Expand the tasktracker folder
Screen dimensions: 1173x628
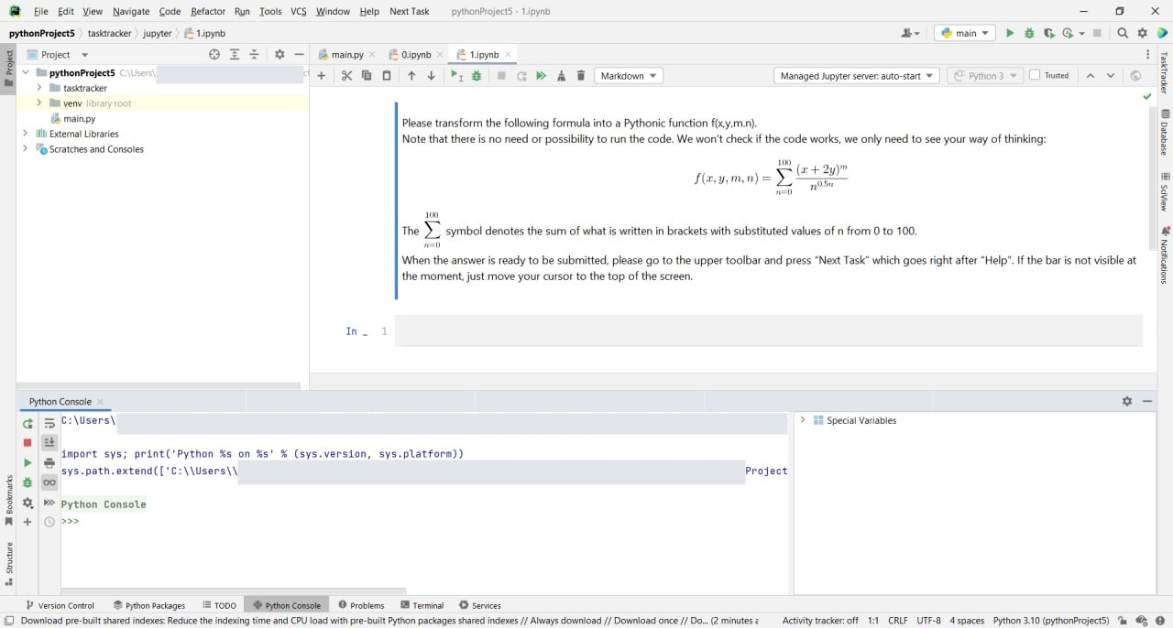coord(39,88)
